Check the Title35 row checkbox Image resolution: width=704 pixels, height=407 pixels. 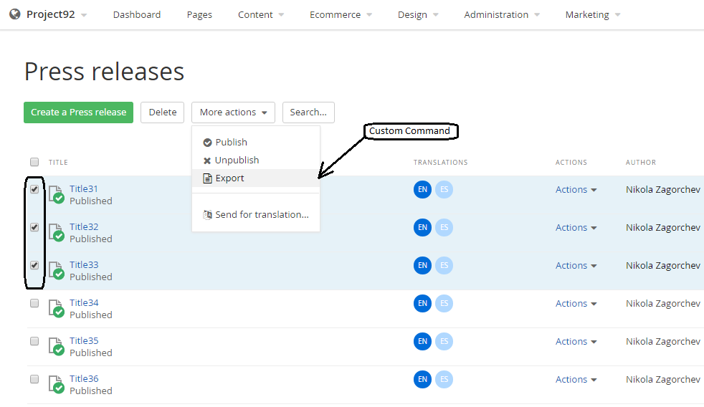[34, 341]
